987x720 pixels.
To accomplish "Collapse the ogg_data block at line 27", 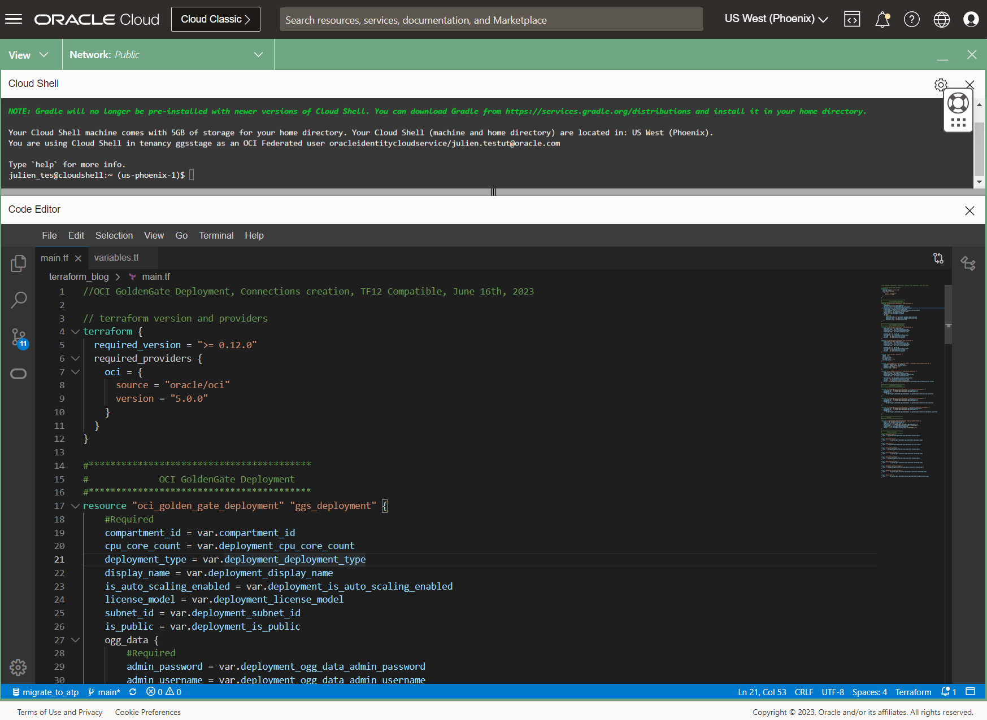I will click(75, 640).
